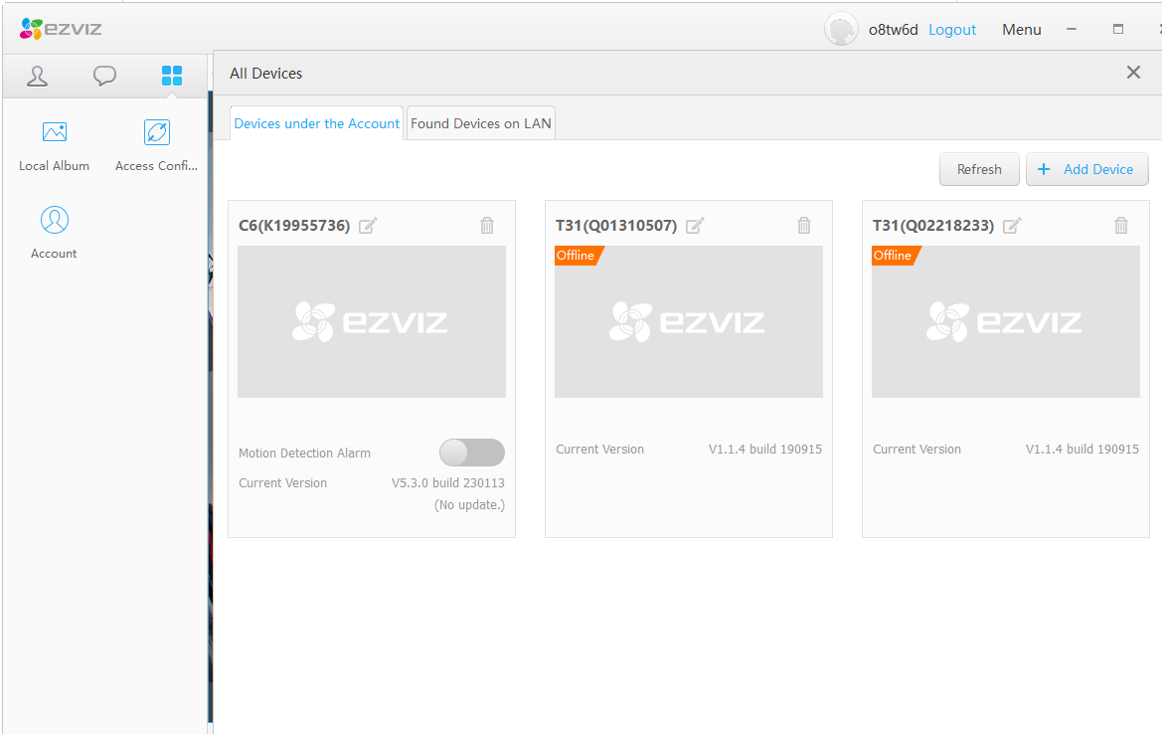This screenshot has width=1162, height=734.
Task: Add a new device
Action: 1086,169
